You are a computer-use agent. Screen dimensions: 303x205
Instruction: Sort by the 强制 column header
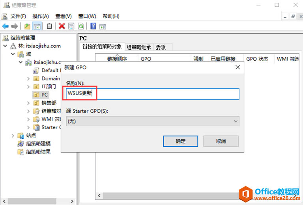(x=199, y=58)
